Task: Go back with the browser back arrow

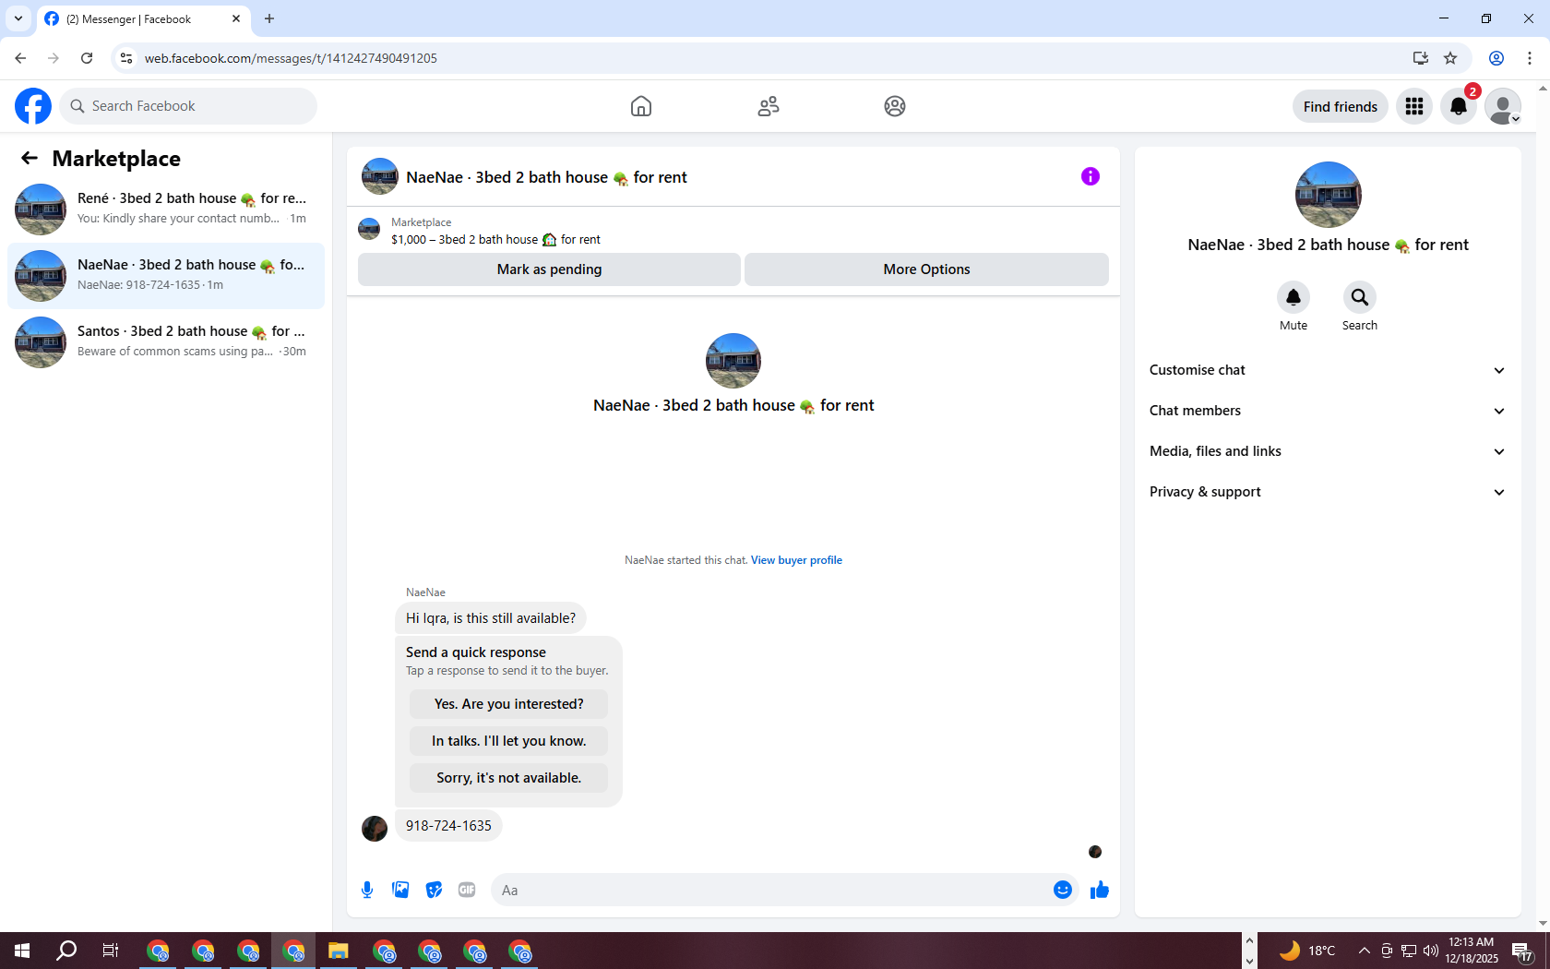Action: coord(20,58)
